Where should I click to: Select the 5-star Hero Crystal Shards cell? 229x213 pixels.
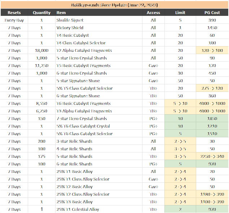click(x=99, y=58)
